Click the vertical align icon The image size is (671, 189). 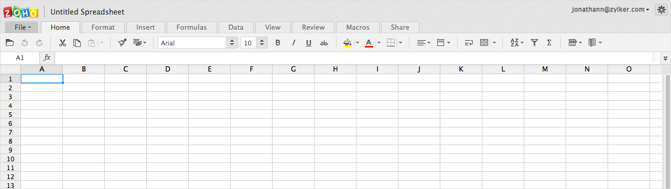tap(441, 43)
